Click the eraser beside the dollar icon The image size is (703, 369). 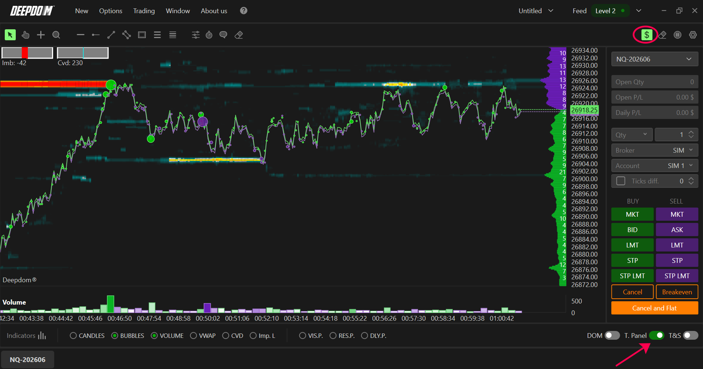pos(662,35)
